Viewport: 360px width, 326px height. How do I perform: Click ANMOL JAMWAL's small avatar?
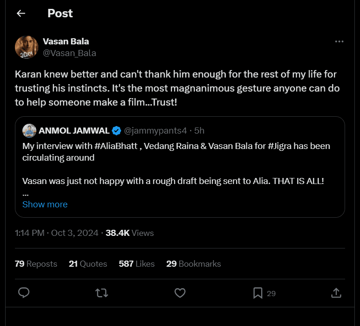pos(29,130)
